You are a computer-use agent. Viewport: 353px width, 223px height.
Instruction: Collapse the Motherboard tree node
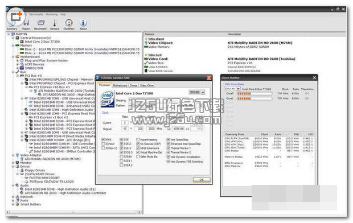[13, 57]
